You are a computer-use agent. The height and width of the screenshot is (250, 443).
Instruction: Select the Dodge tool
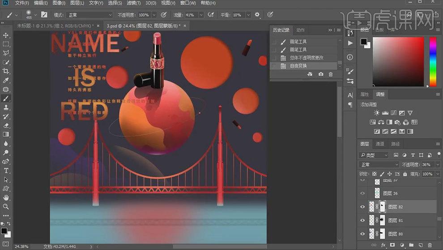coord(6,153)
